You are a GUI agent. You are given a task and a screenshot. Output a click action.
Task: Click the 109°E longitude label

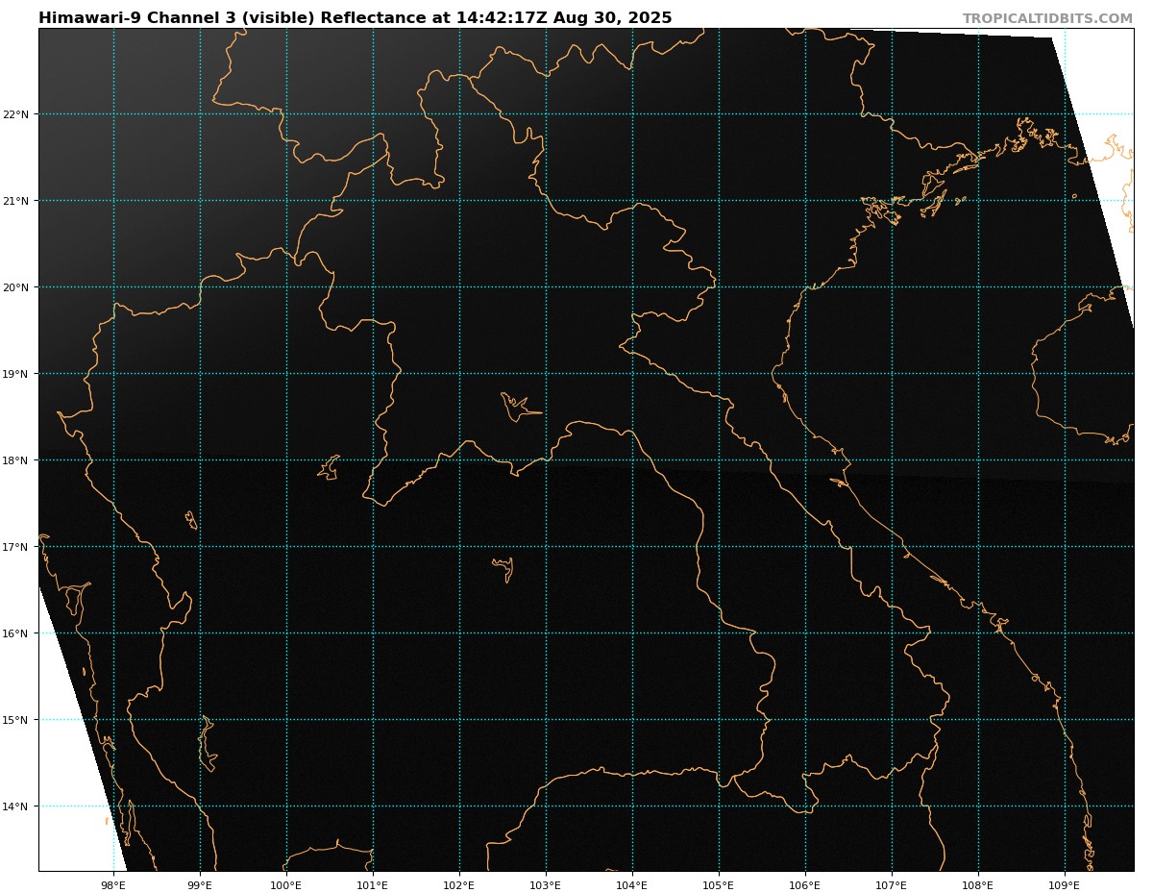pos(1065,885)
